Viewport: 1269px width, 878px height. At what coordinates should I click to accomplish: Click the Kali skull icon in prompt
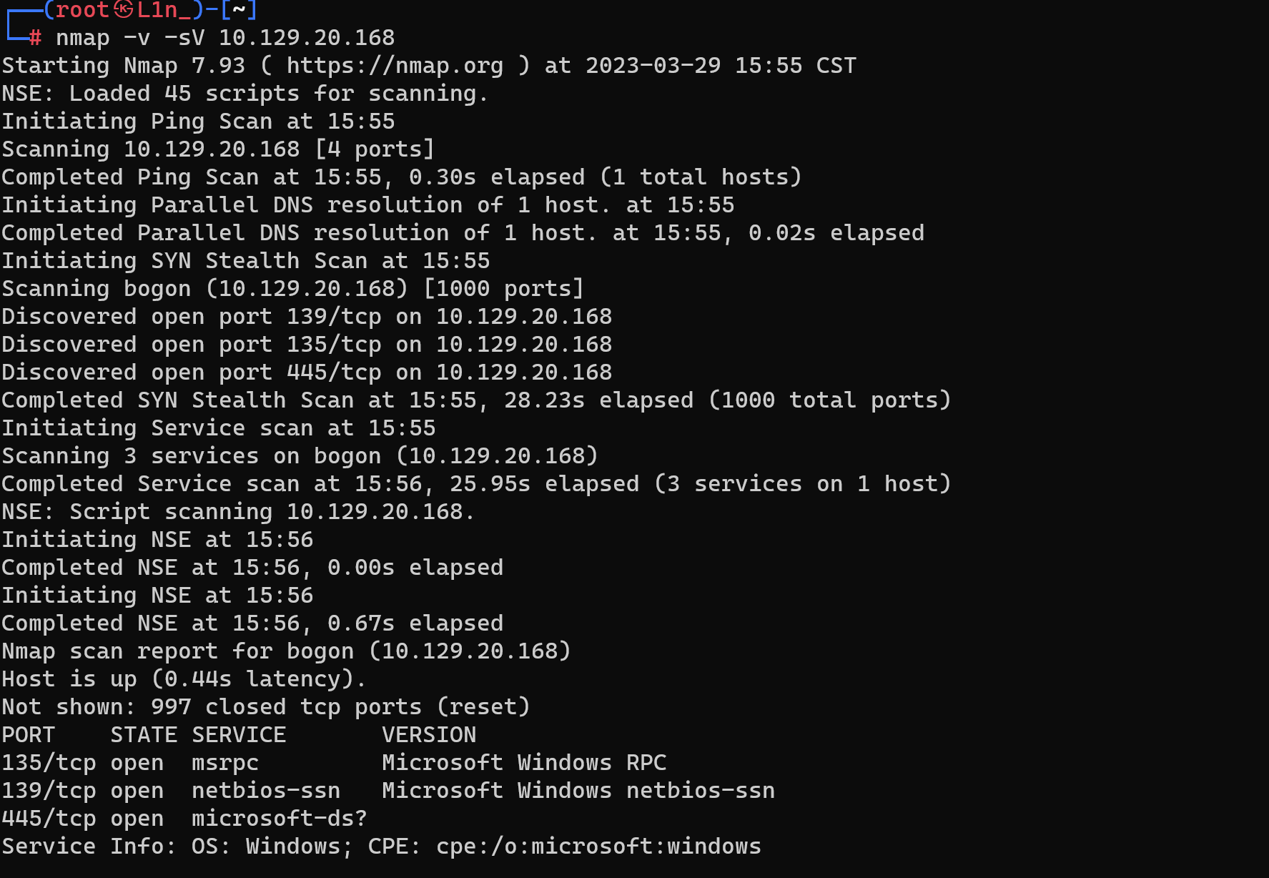124,9
